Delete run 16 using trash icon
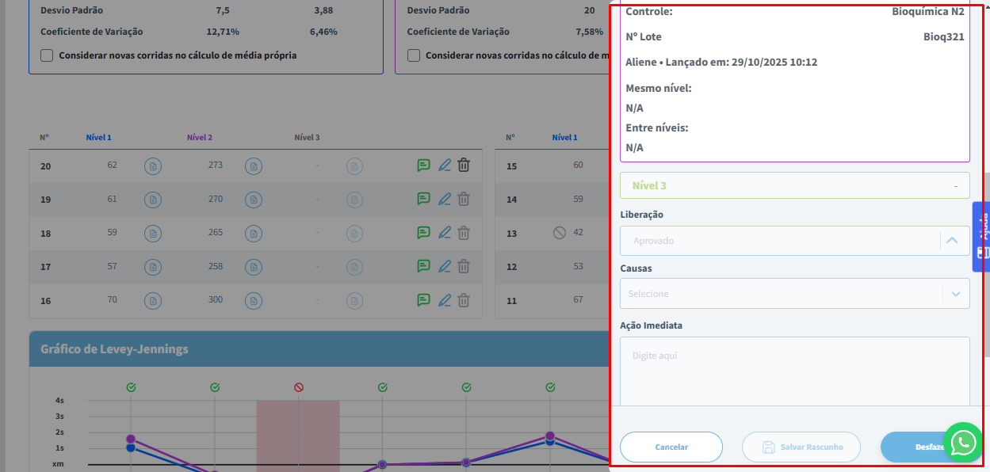 [x=464, y=300]
